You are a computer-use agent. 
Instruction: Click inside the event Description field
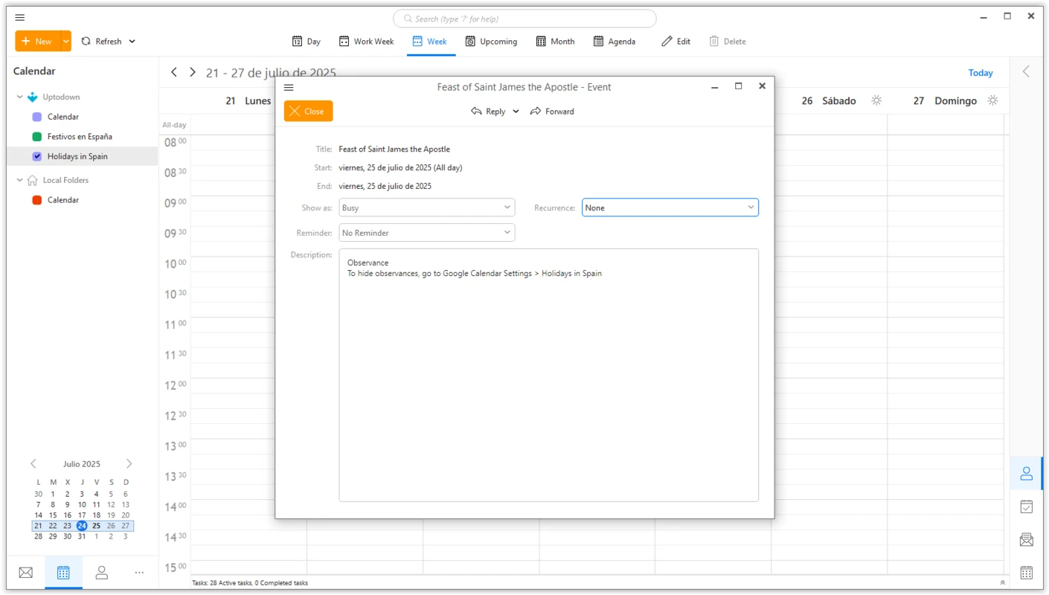(548, 372)
